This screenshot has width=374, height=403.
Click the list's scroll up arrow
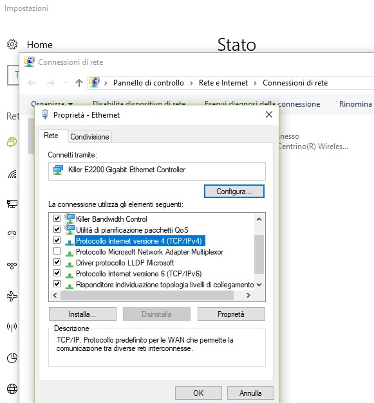point(259,219)
